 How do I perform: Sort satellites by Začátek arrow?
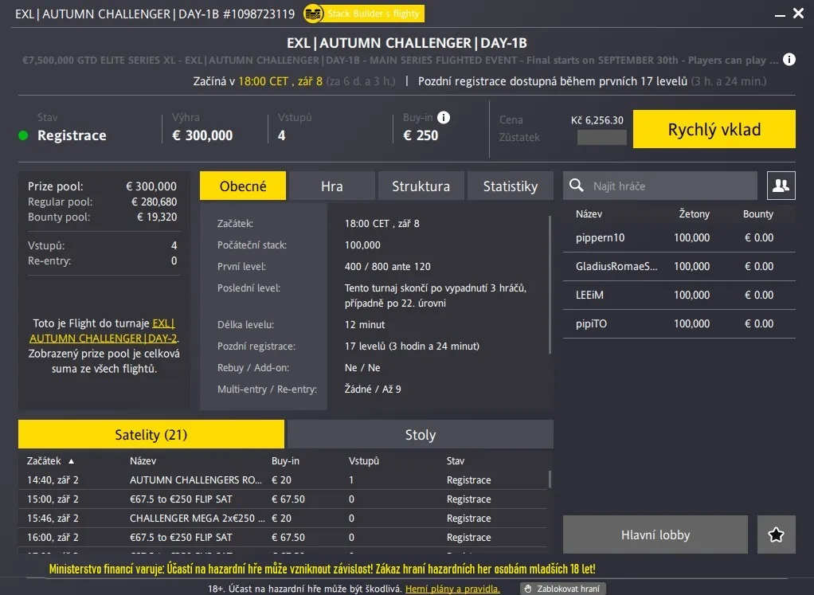pos(71,461)
